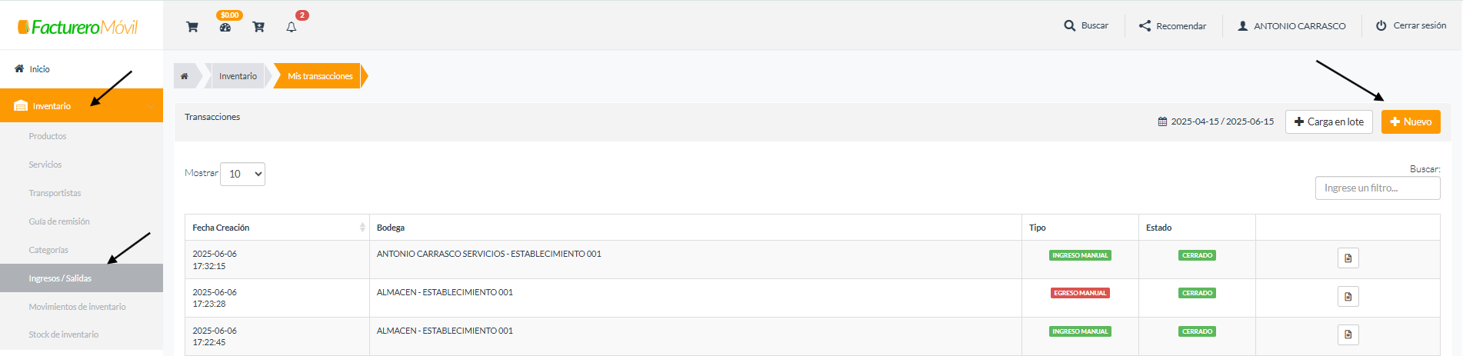View document for the 17:23:28 transaction
Viewport: 1463px width, 356px height.
click(1348, 296)
